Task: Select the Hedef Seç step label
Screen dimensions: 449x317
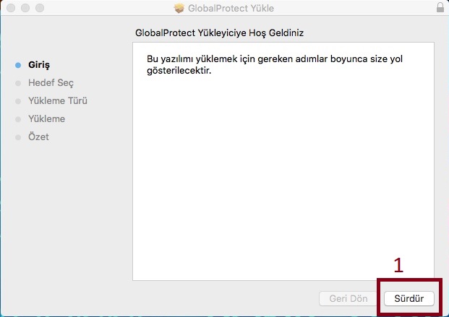Action: [x=51, y=83]
